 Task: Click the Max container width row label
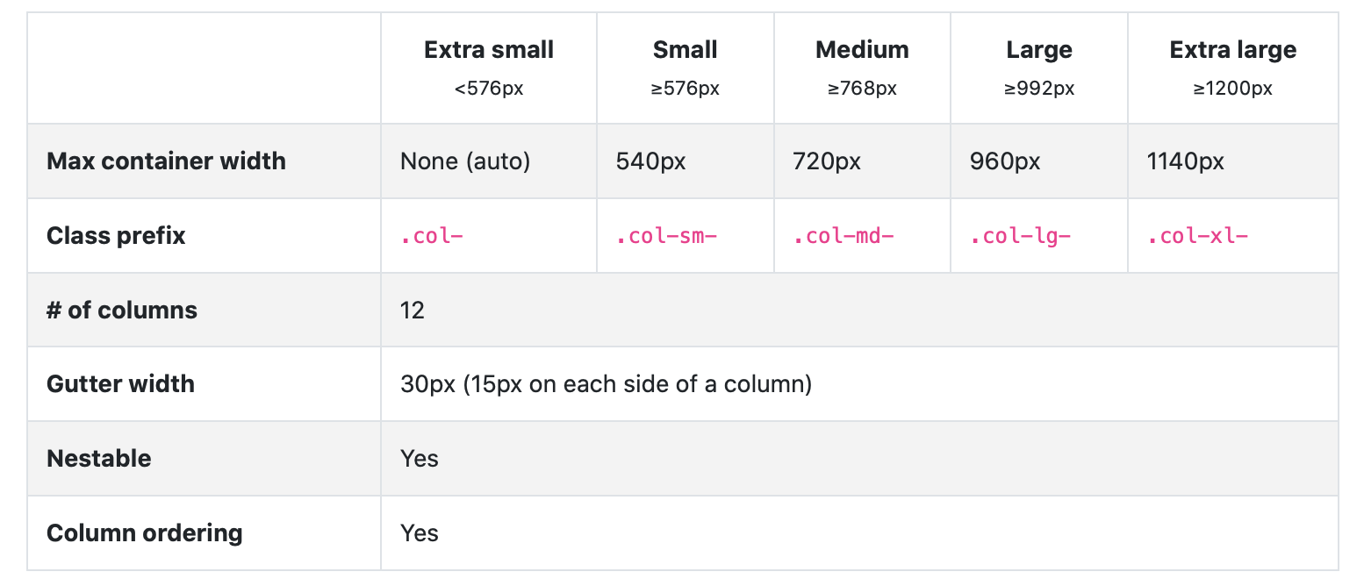click(x=166, y=161)
